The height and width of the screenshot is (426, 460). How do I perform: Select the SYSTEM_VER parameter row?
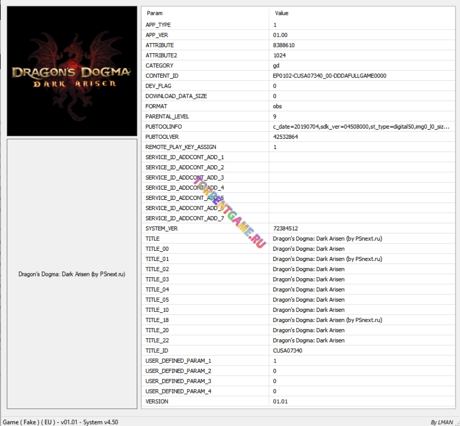pyautogui.click(x=162, y=228)
